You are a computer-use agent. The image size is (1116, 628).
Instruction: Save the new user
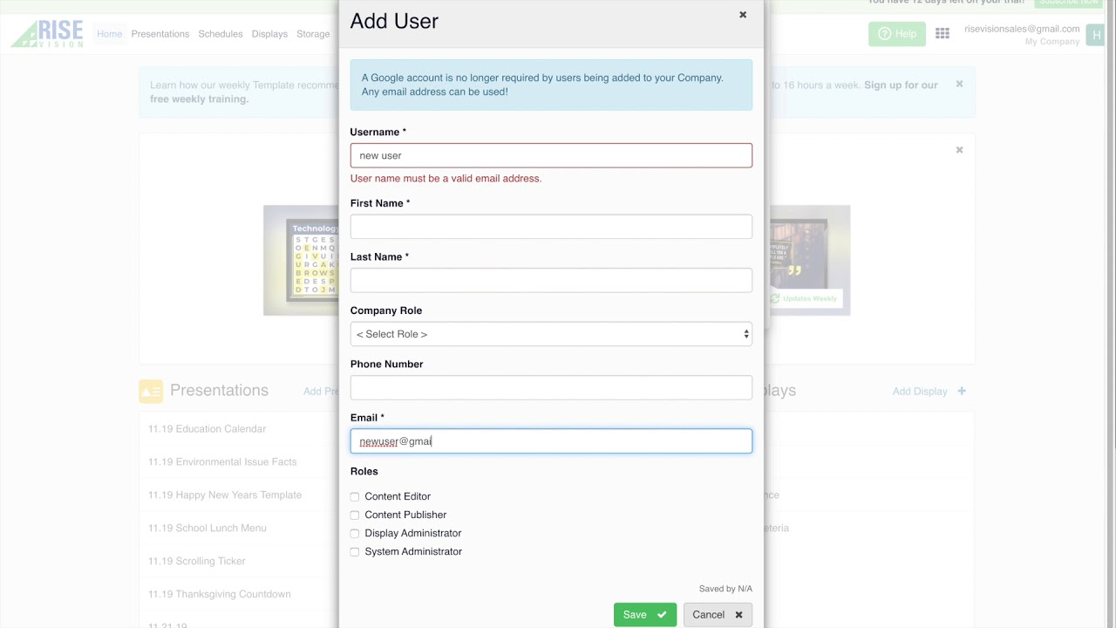click(x=645, y=615)
